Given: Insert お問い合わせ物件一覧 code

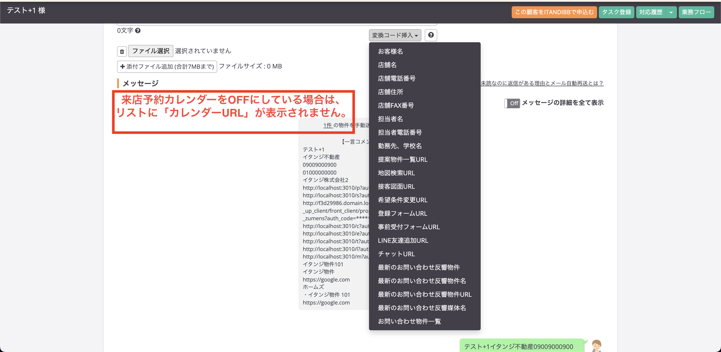Looking at the screenshot, I should (x=425, y=321).
